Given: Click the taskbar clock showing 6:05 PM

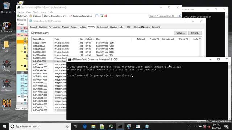Looking at the screenshot, I should pyautogui.click(x=216, y=126).
